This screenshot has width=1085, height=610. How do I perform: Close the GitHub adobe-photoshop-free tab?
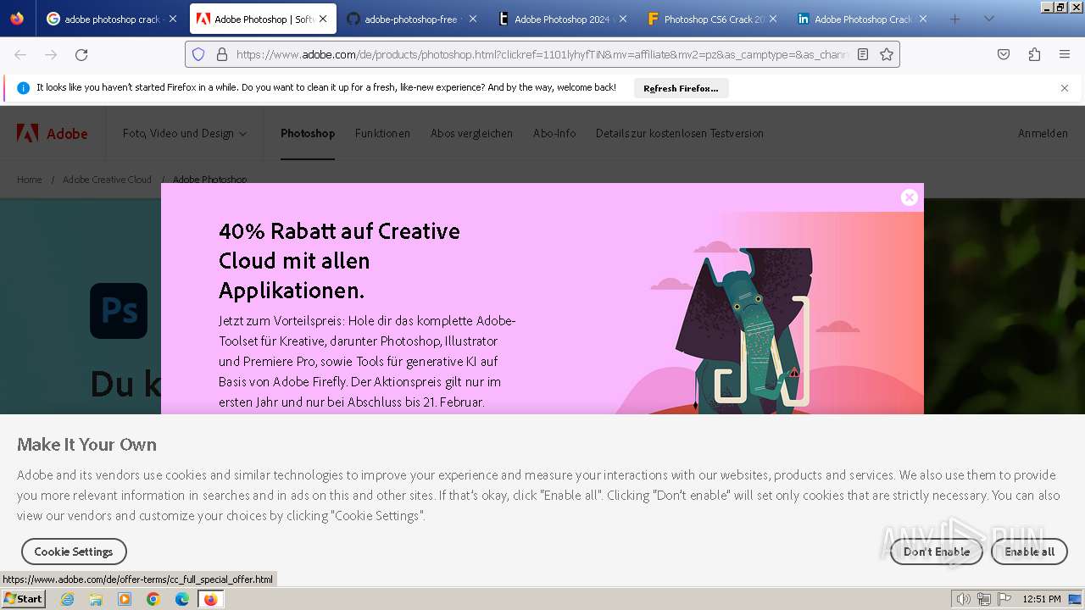pos(473,19)
